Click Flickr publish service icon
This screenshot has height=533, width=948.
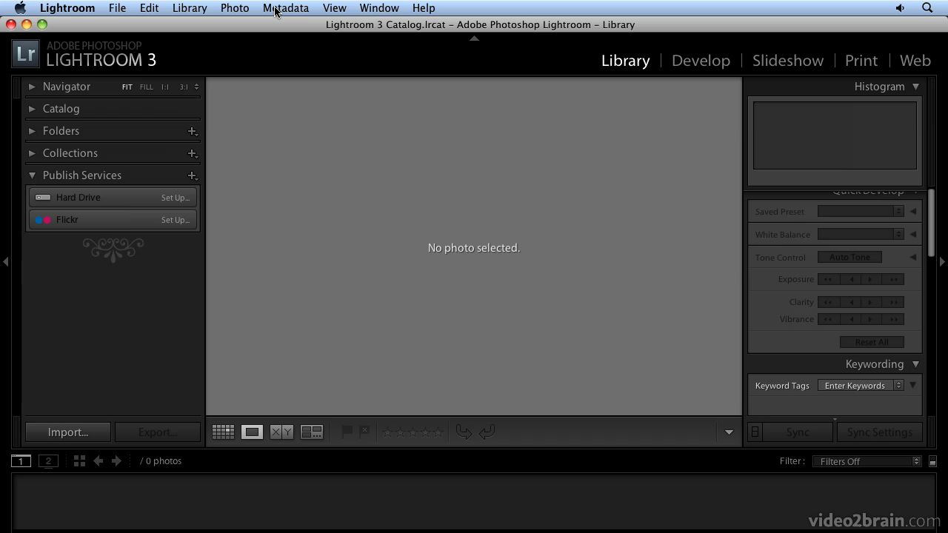(x=43, y=220)
